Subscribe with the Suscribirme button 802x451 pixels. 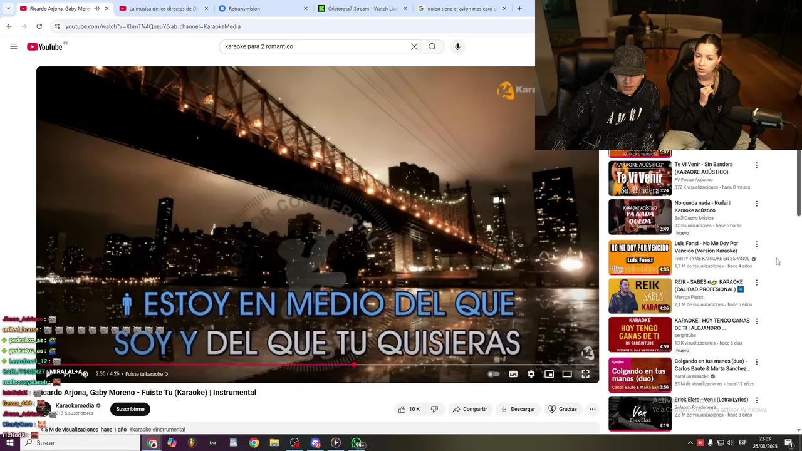coord(130,409)
